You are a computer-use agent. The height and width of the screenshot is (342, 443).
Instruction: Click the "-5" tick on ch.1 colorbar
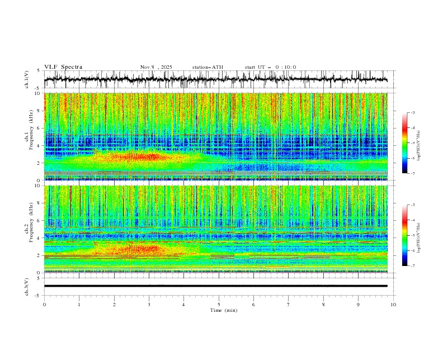pyautogui.click(x=412, y=143)
